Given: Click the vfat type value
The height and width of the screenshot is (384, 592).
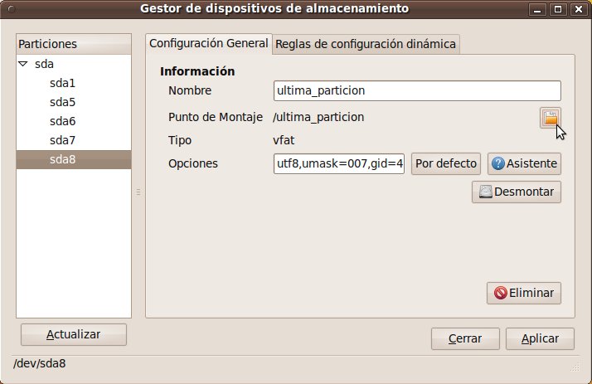Looking at the screenshot, I should (x=284, y=140).
